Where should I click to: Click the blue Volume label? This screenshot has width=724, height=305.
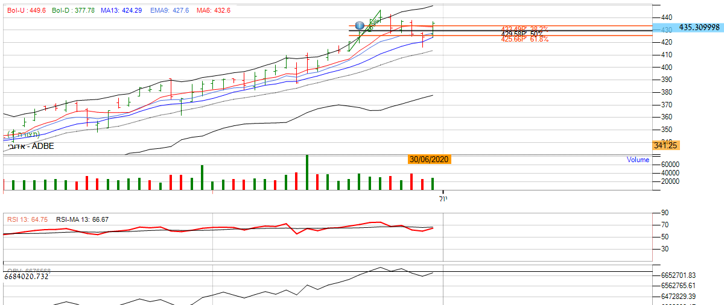coord(638,160)
